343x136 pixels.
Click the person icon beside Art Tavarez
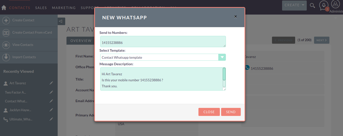[x=6, y=83]
